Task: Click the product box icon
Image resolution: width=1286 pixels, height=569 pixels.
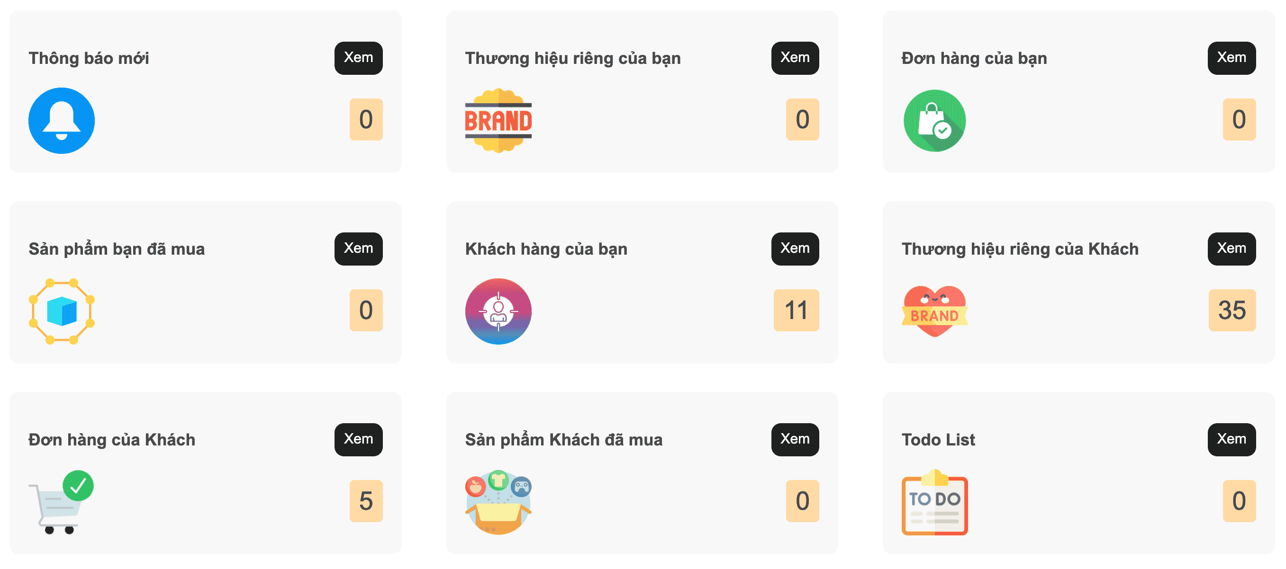Action: [x=498, y=502]
